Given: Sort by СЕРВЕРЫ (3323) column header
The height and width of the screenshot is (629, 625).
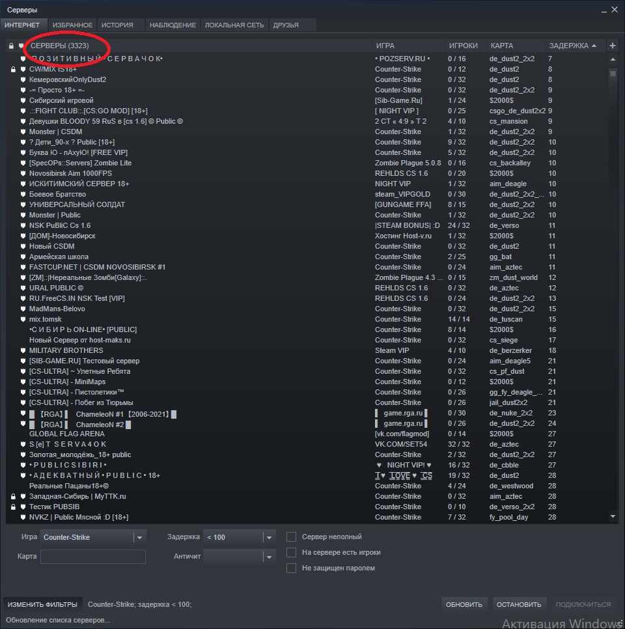Looking at the screenshot, I should [x=60, y=46].
